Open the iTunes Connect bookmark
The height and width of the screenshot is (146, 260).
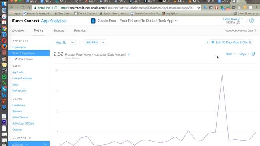point(86,13)
